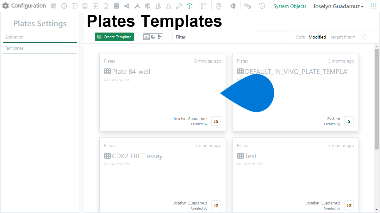The height and width of the screenshot is (213, 380).
Task: Change the Modified sort field
Action: click(x=317, y=37)
